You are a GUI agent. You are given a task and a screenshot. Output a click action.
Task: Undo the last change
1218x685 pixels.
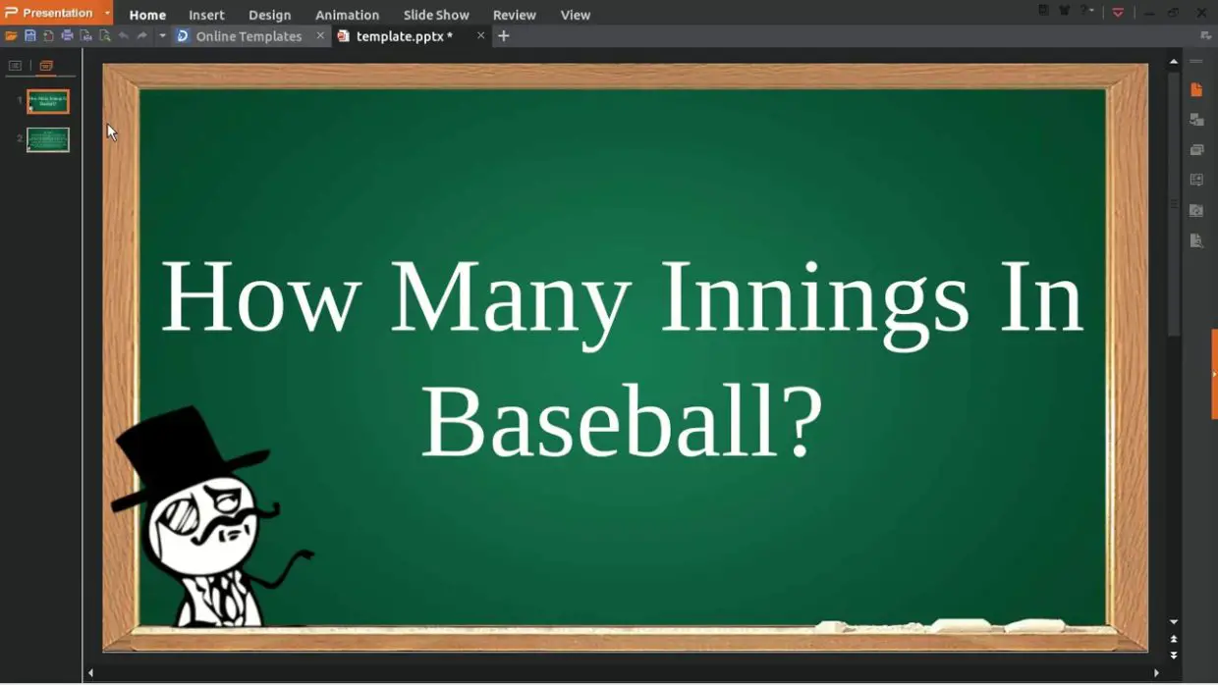(x=123, y=35)
